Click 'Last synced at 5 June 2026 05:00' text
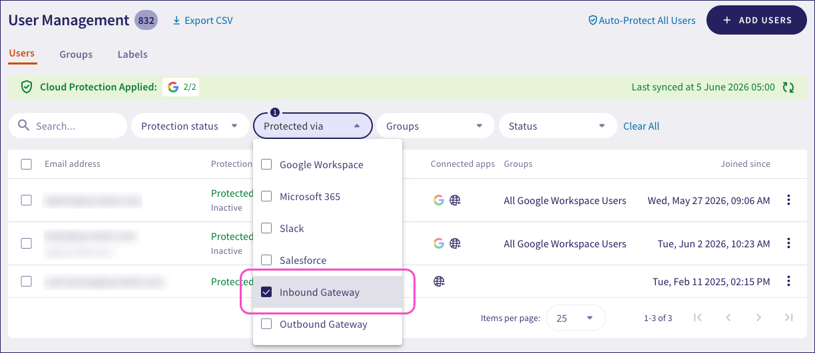Image resolution: width=815 pixels, height=353 pixels. pos(703,87)
